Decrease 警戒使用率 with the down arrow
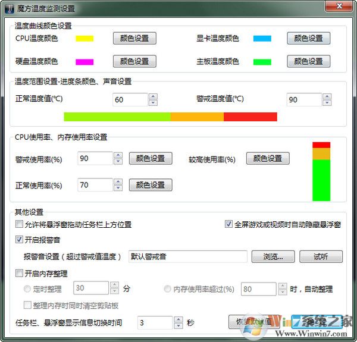 (118, 162)
